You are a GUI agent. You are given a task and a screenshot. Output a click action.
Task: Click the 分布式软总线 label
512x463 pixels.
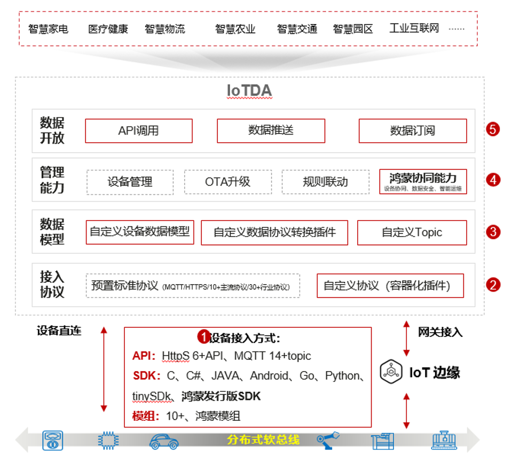point(263,440)
